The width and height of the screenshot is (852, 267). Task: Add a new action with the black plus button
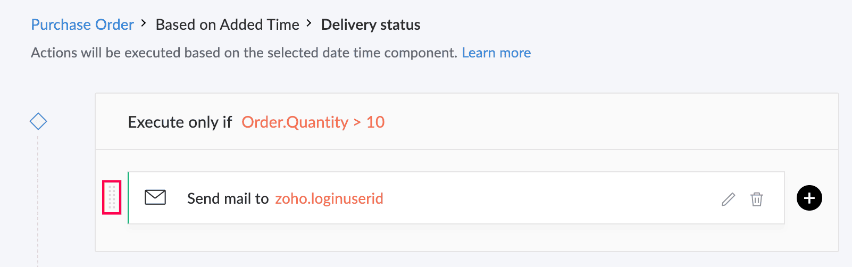(809, 198)
